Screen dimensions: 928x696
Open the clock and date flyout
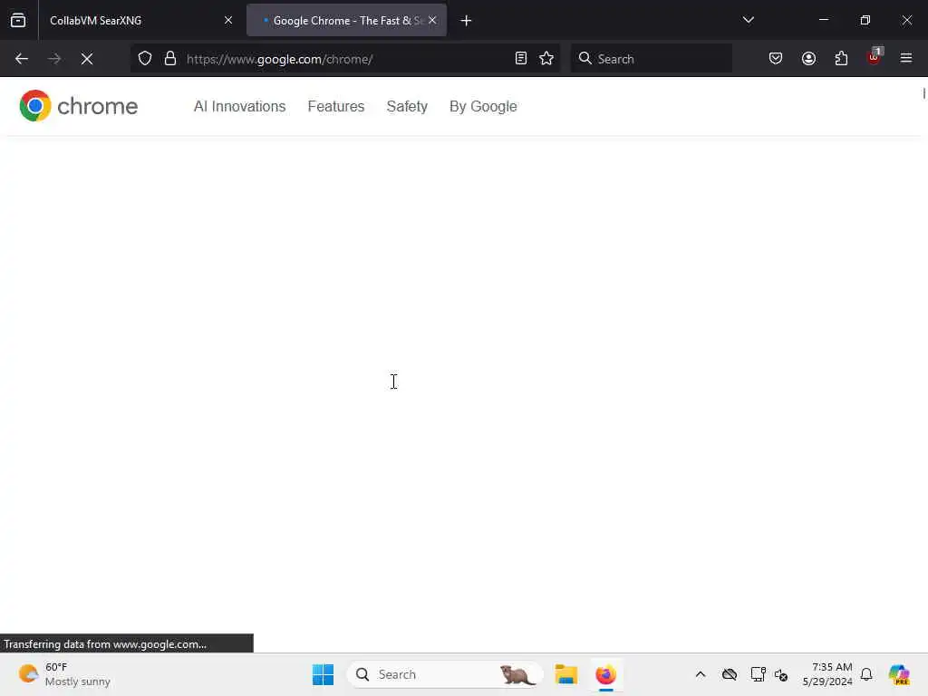pyautogui.click(x=827, y=674)
